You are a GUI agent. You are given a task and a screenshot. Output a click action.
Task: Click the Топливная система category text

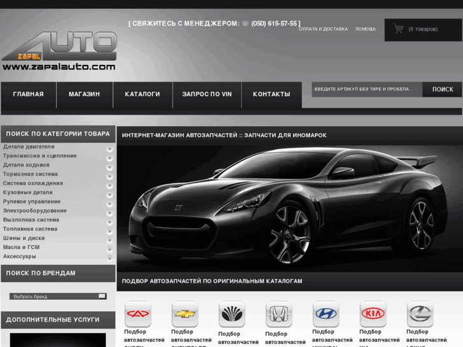coord(30,229)
